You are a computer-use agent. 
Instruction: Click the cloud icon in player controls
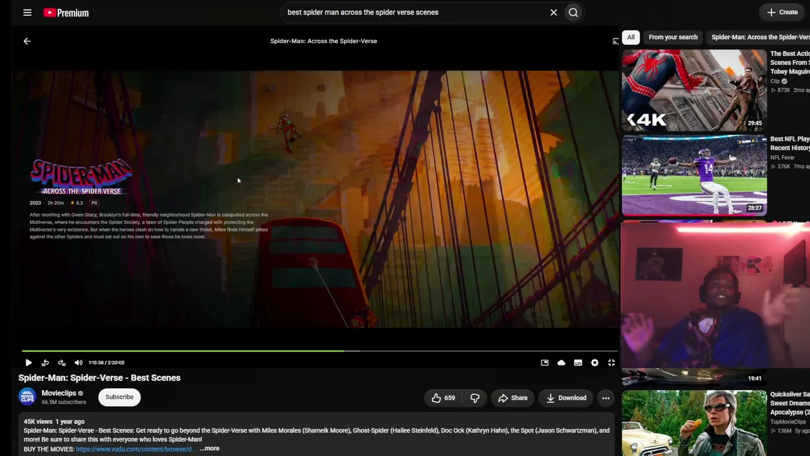point(561,363)
